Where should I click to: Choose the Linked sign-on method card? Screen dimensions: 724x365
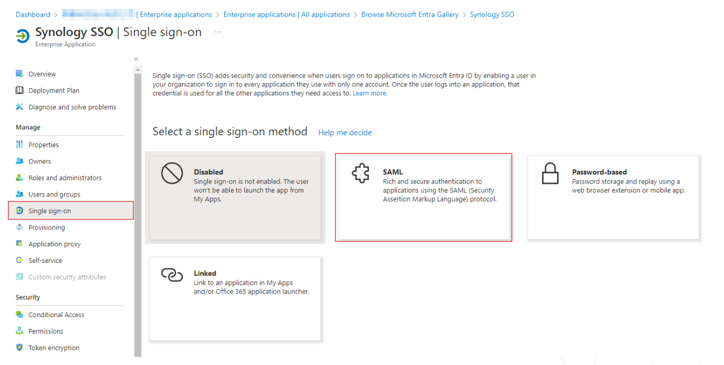[x=235, y=299]
